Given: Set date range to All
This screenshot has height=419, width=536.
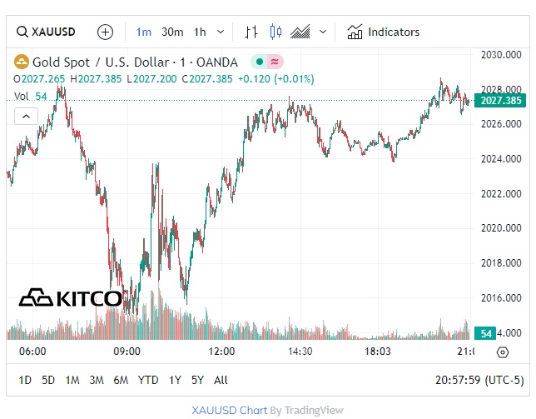Looking at the screenshot, I should 221,380.
